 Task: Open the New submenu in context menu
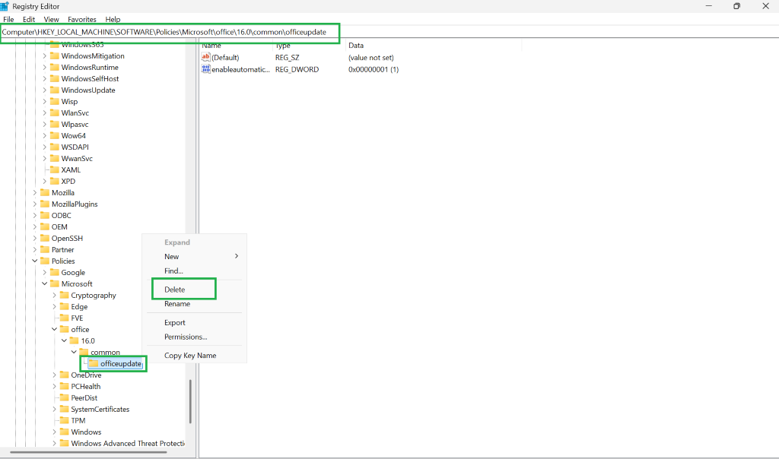click(x=194, y=257)
